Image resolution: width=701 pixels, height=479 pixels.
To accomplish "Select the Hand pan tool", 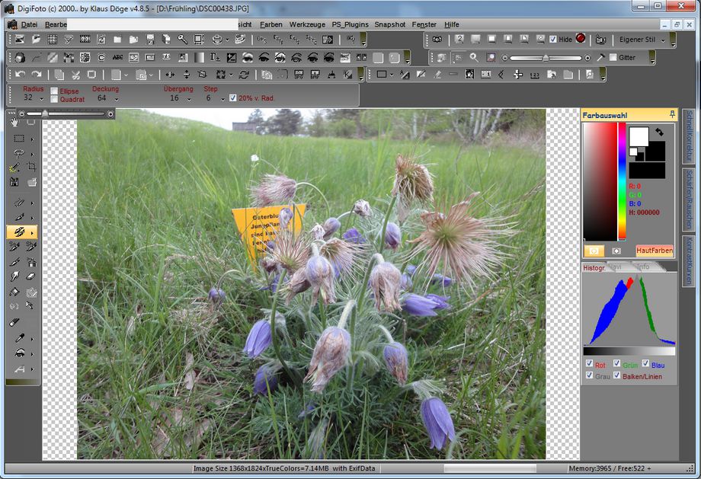I will tap(14, 121).
